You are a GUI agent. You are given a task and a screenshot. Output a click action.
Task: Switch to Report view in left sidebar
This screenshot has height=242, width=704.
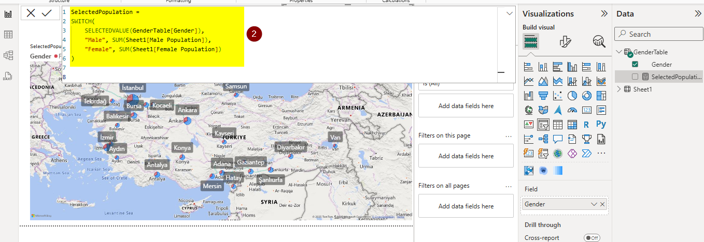[x=8, y=14]
